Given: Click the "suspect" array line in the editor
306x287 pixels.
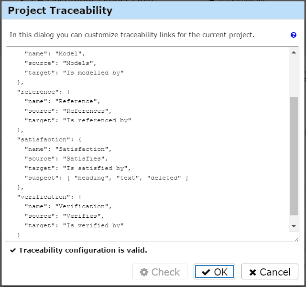Looking at the screenshot, I should tap(106, 178).
